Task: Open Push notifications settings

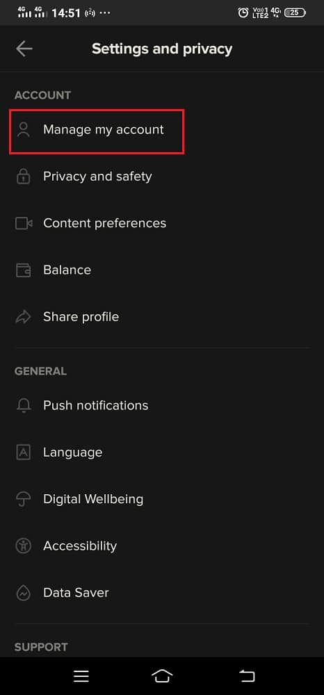Action: pos(162,405)
